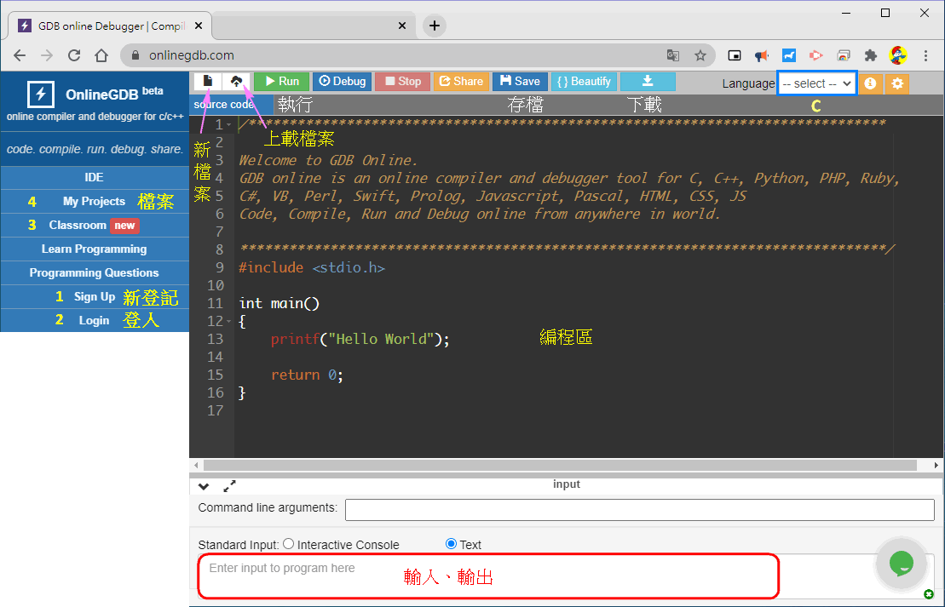Open My Projects in sidebar
Viewport: 945px width, 607px height.
point(94,202)
